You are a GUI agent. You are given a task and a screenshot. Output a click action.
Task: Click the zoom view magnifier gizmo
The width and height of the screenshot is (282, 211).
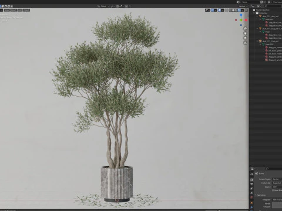[245, 29]
